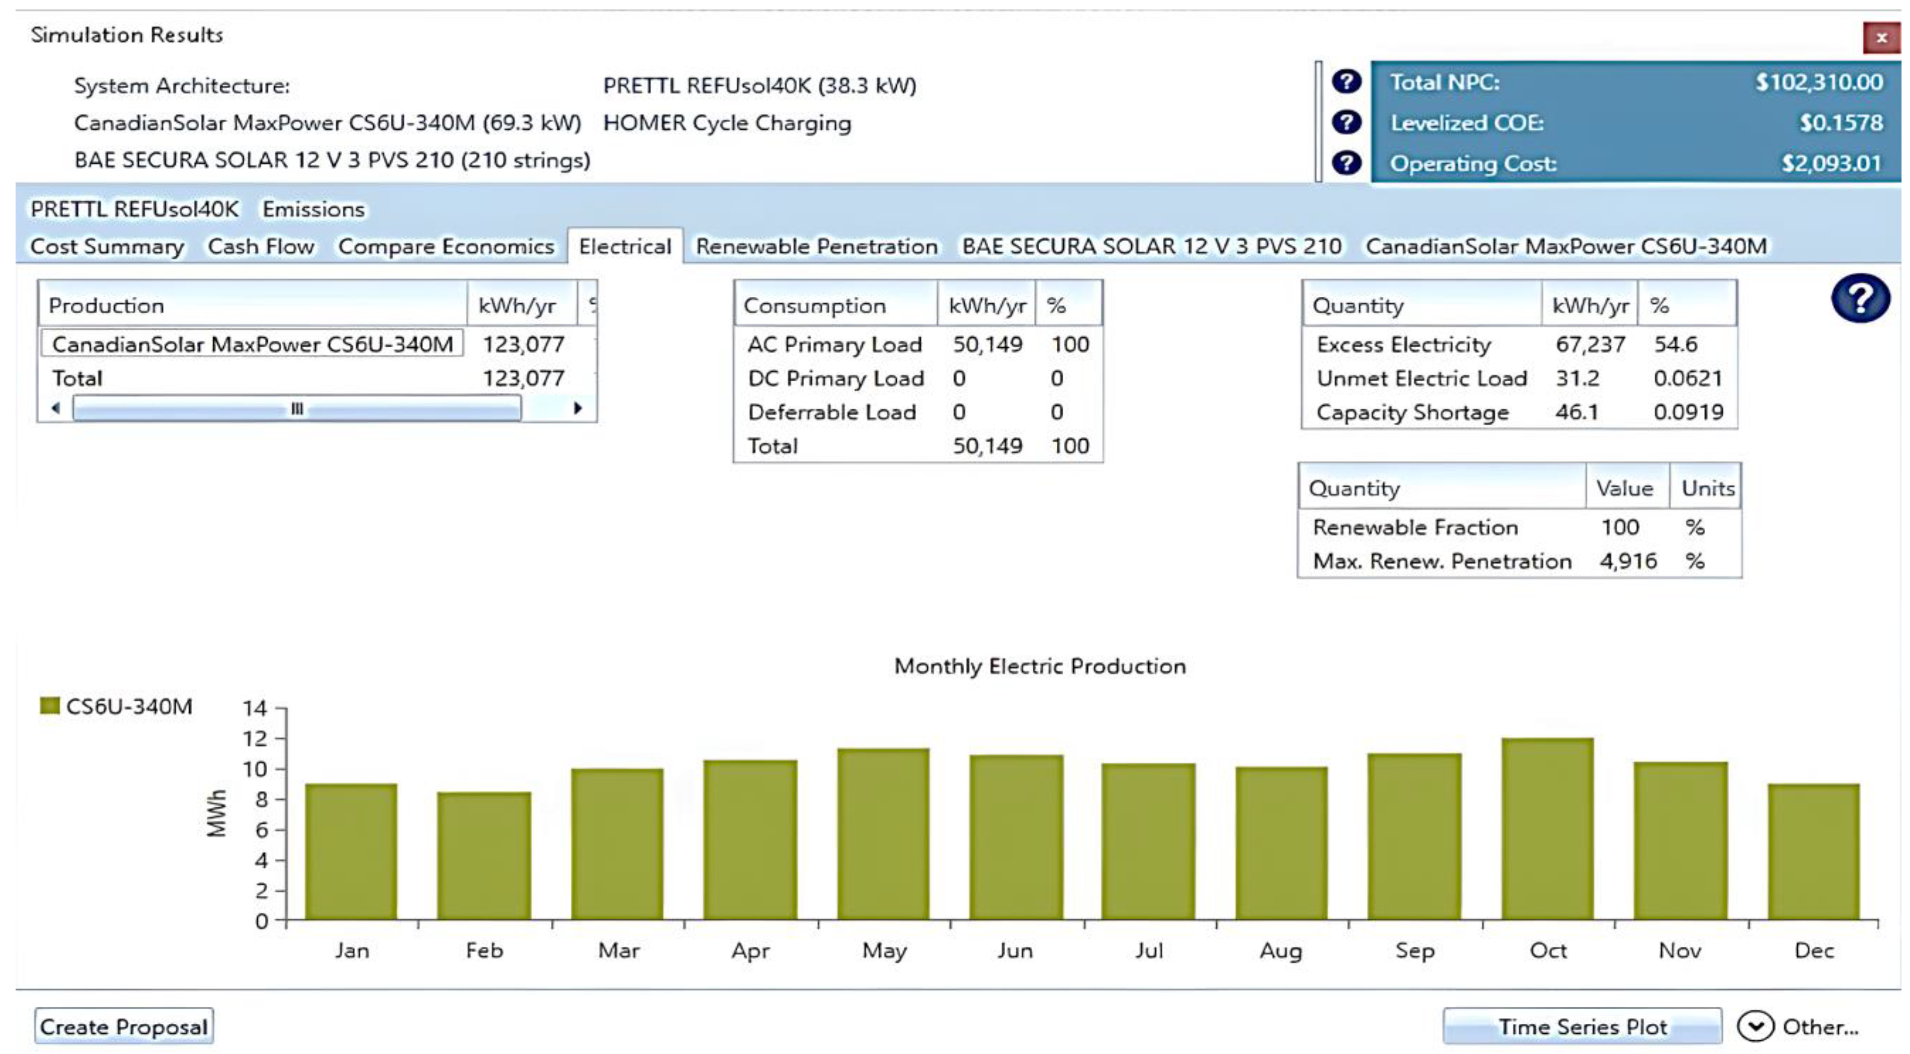1910x1054 pixels.
Task: Open the large Electrical tab help icon
Action: [x=1860, y=298]
